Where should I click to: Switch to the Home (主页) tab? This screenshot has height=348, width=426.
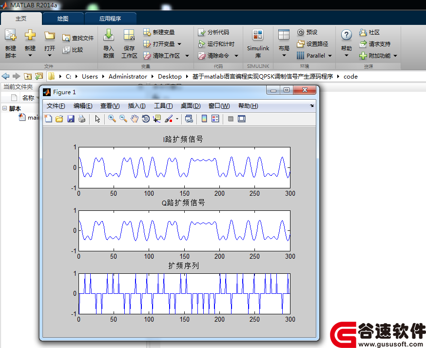click(21, 19)
